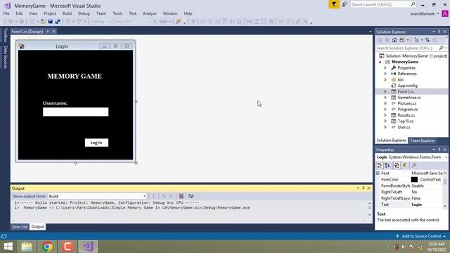Click the Navigate Backward toolbar icon
This screenshot has width=450, height=253.
11,21
